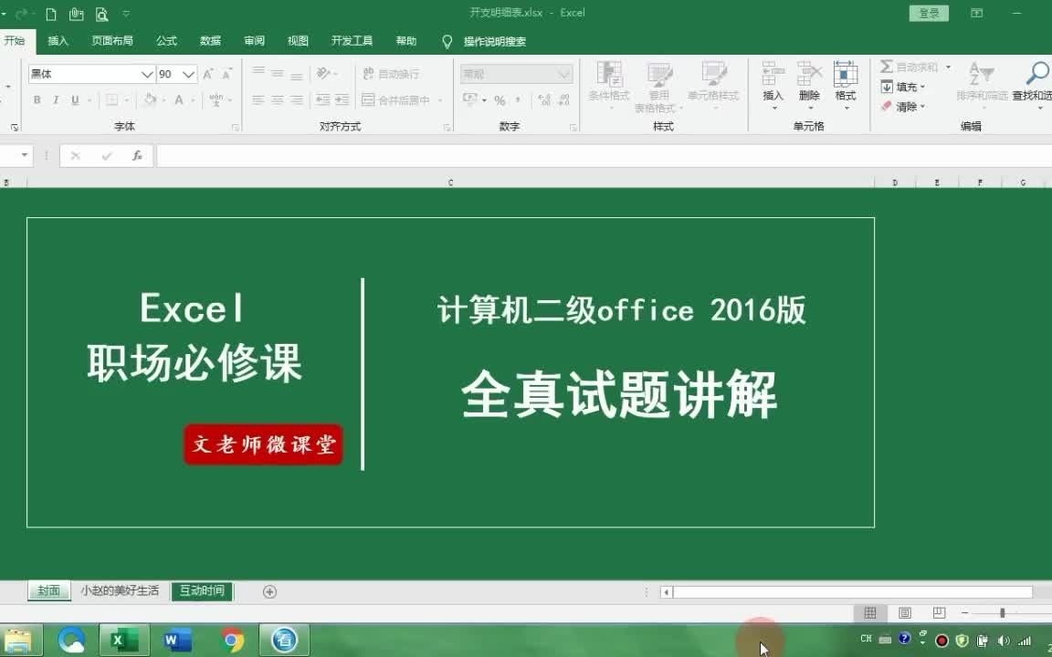
Task: Click the 清除 (Clear) eraser icon
Action: [x=887, y=107]
